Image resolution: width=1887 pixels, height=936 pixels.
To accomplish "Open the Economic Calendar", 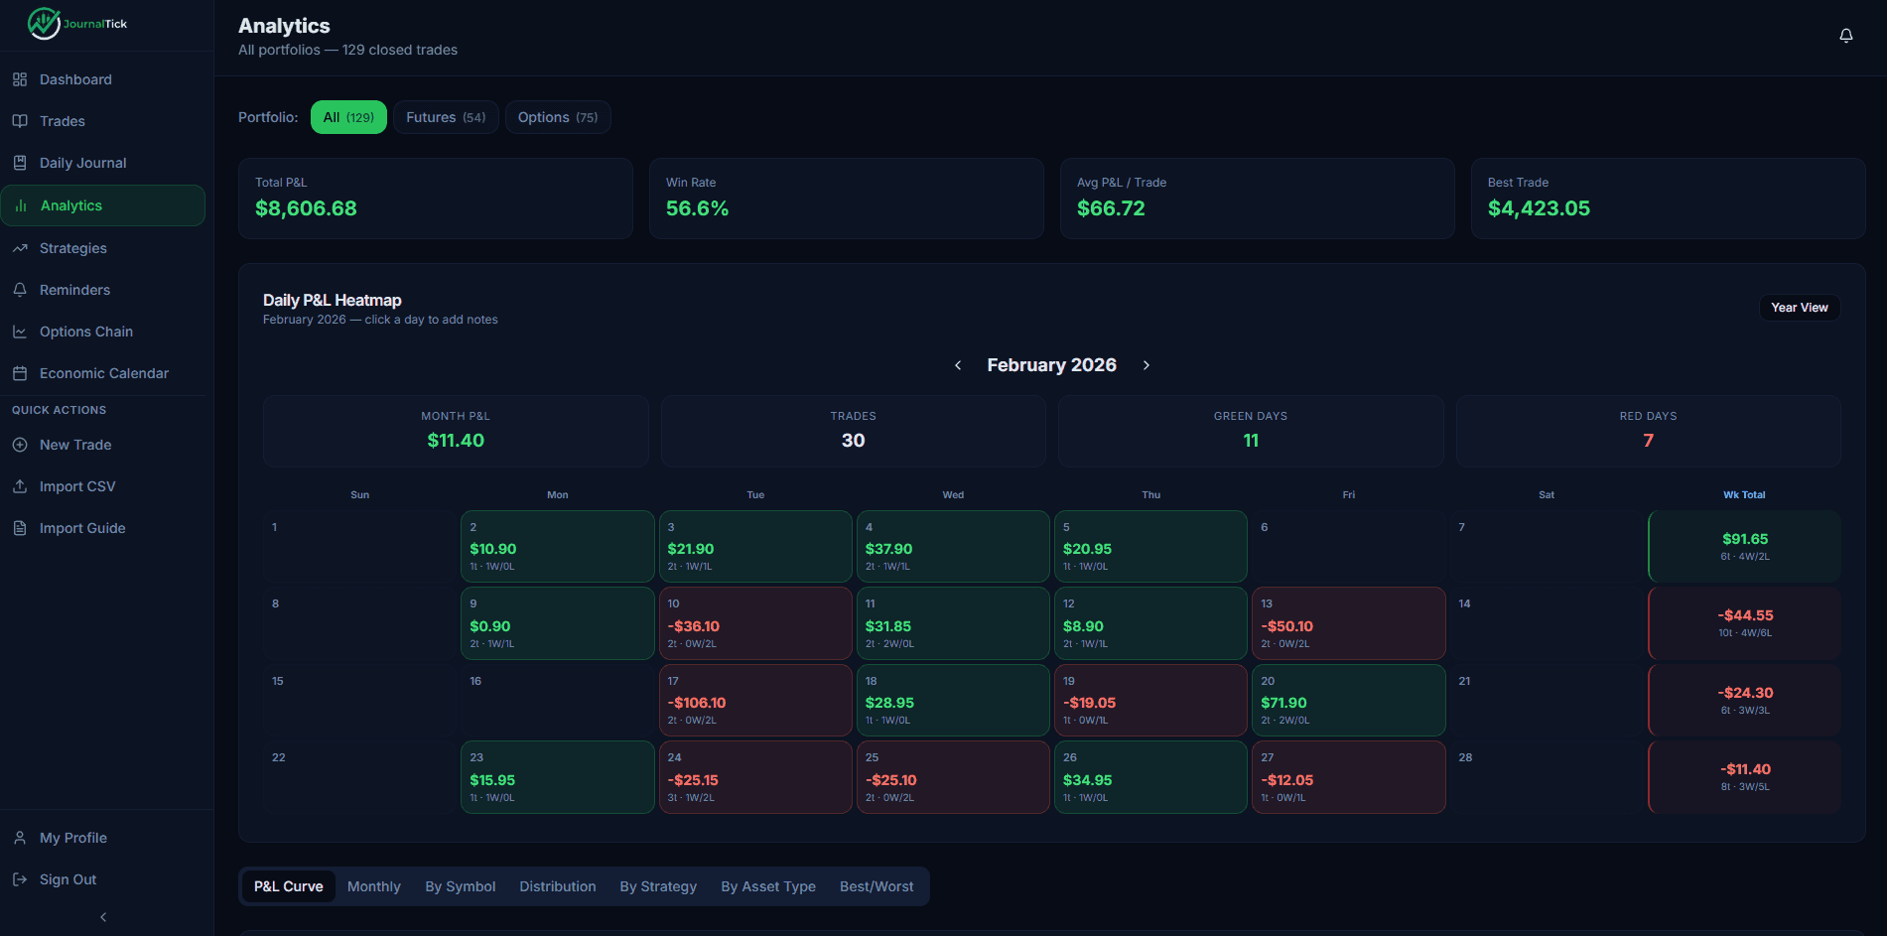I will 103,372.
